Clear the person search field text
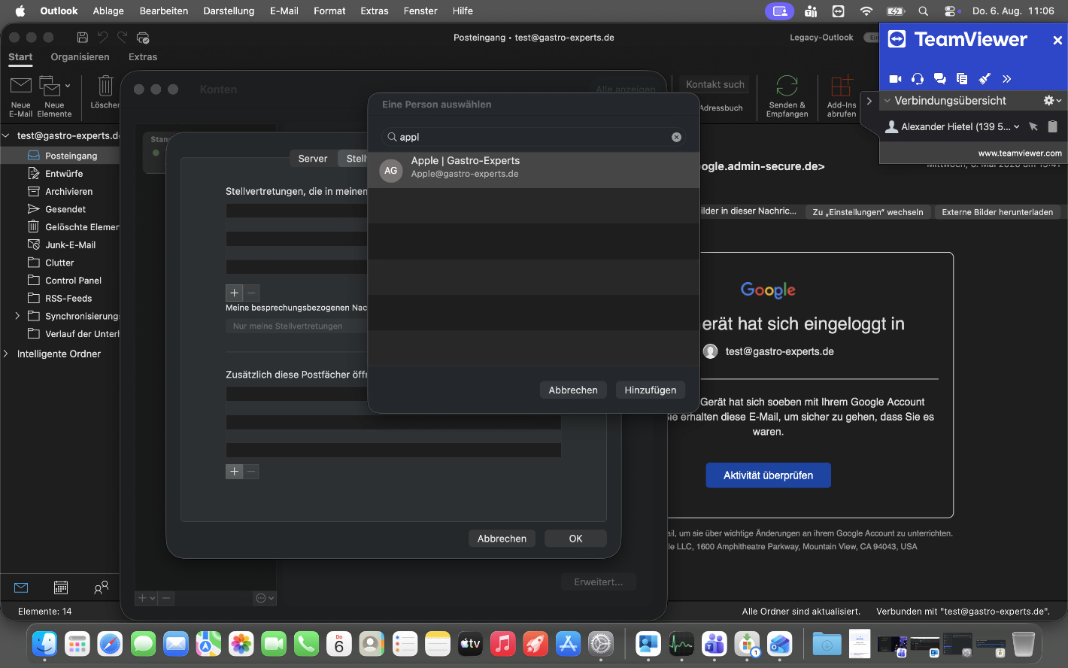 (x=676, y=137)
